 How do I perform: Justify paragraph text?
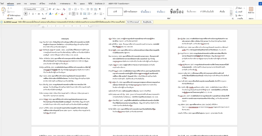pos(81,14)
